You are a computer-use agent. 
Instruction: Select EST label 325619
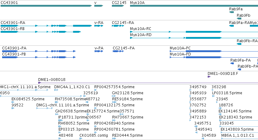[x=91, y=93]
